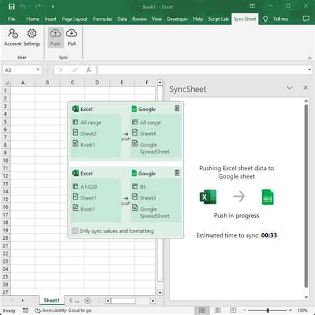Switch to Normal view

tap(202, 310)
